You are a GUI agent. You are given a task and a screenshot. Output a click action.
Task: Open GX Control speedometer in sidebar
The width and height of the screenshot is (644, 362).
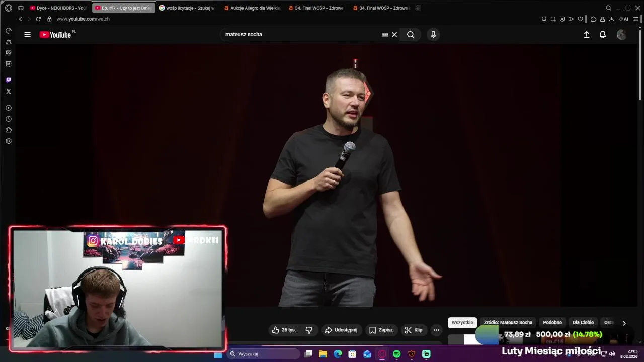[9, 31]
